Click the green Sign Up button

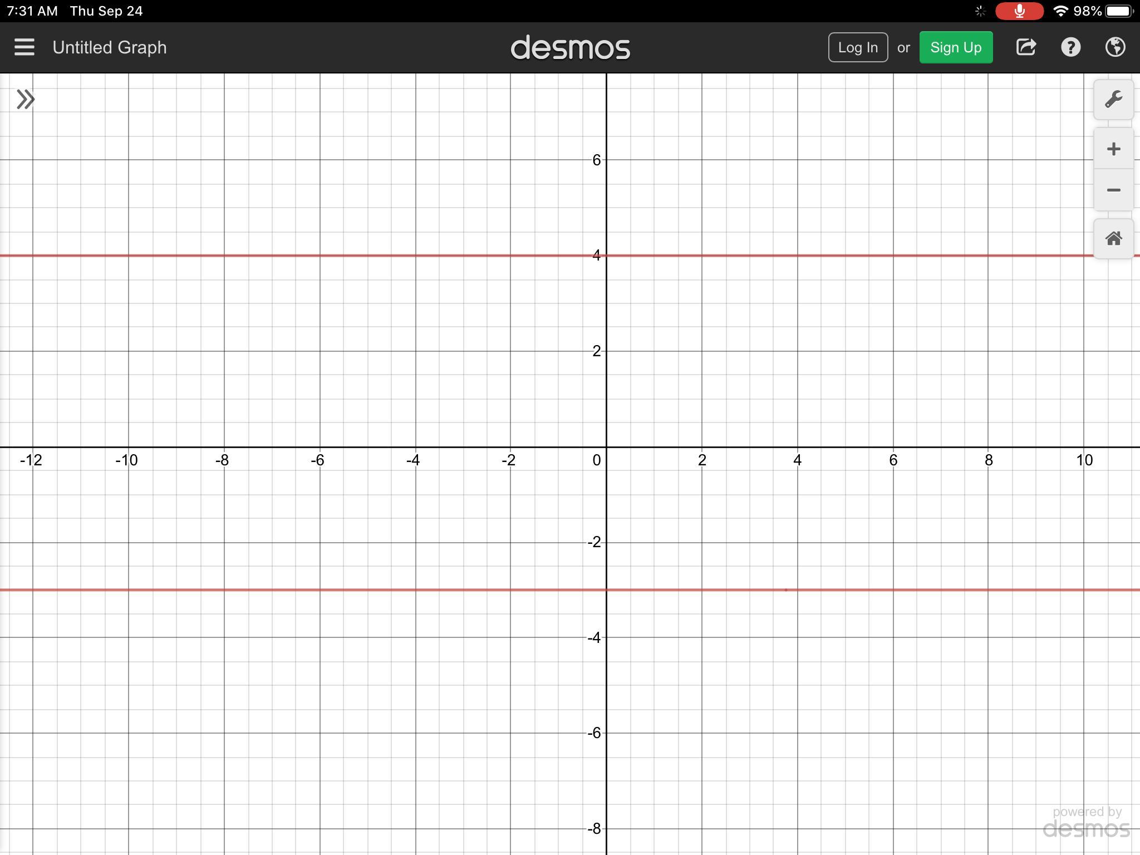(956, 47)
